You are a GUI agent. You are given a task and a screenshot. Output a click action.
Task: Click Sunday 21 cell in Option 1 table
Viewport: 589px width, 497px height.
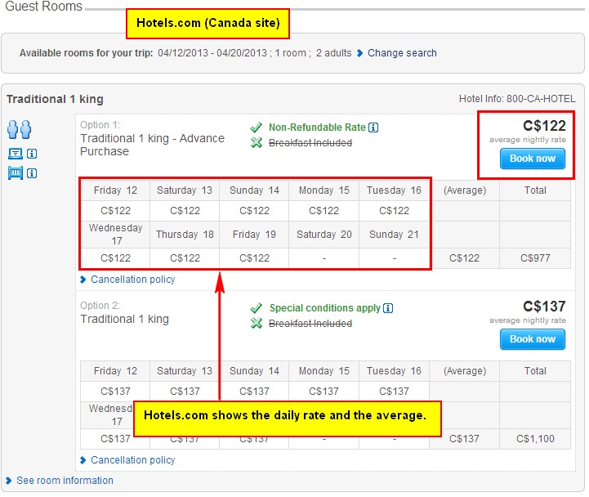pyautogui.click(x=394, y=235)
